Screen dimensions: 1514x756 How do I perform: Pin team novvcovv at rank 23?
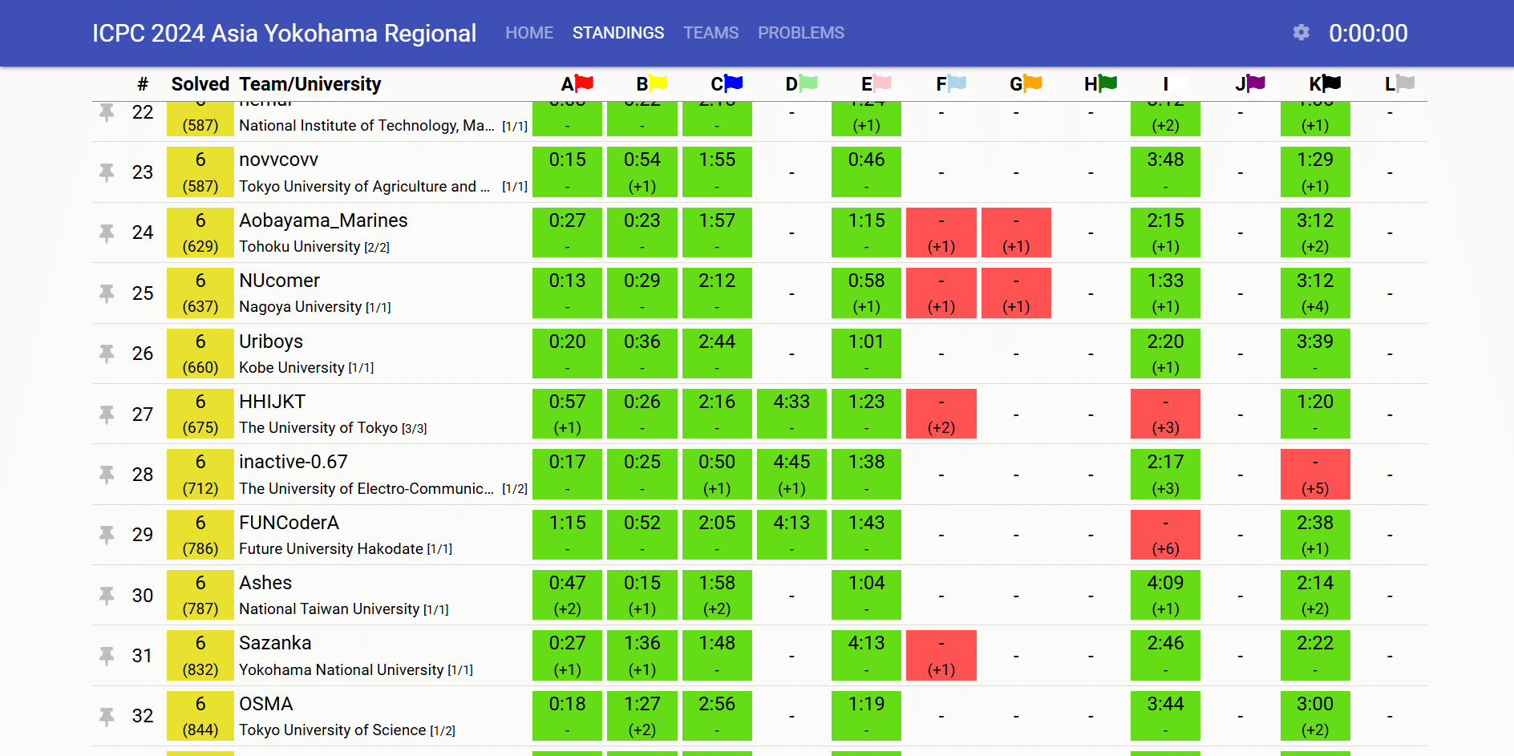coord(107,172)
